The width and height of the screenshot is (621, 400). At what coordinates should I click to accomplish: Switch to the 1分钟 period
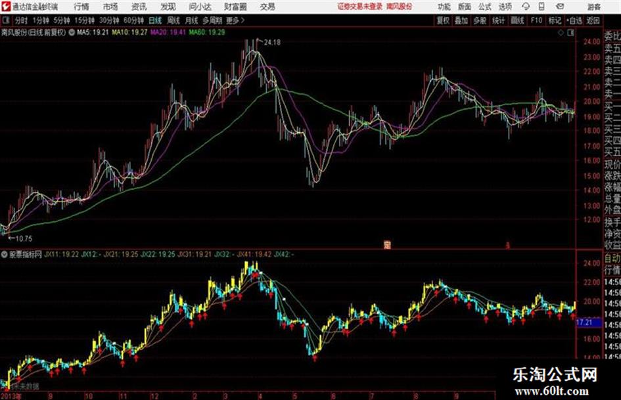(x=41, y=20)
